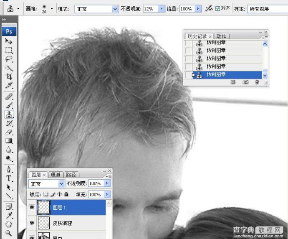The height and width of the screenshot is (239, 288).
Task: Select the Blur tool
Action: click(9, 150)
